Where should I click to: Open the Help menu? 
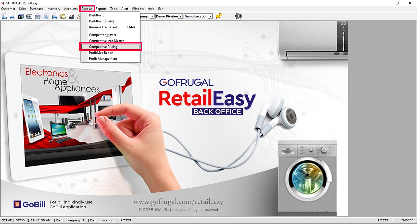coord(151,9)
